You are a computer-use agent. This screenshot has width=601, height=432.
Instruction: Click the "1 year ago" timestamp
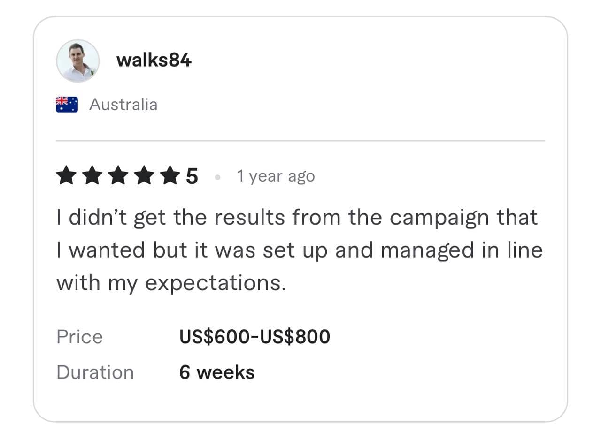(276, 176)
